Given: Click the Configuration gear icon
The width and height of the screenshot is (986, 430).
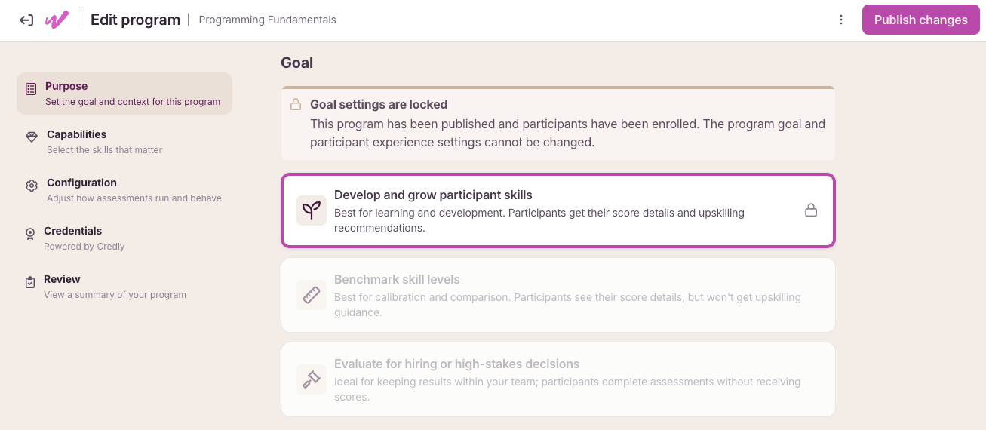Looking at the screenshot, I should tap(32, 186).
